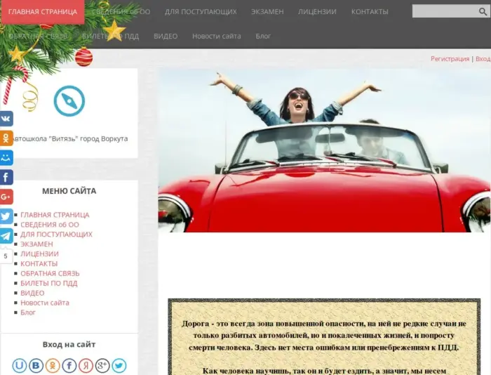
Task: Share page via Odnoklassniki sidebar icon
Action: [x=6, y=138]
